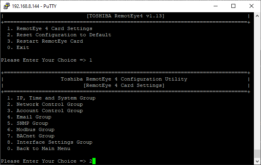The width and height of the screenshot is (261, 165).
Task: Click the 192.168.8.144 - PuTTY title text
Action: [x=32, y=6]
